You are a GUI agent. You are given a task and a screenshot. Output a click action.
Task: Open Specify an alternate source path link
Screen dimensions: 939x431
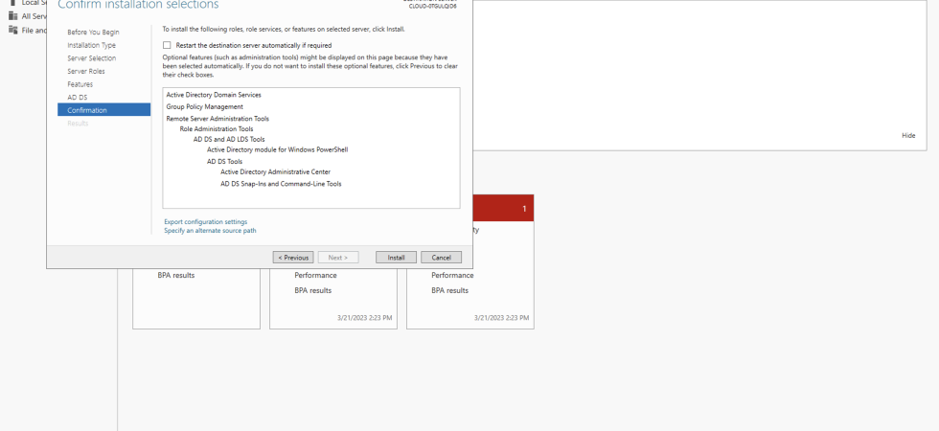(x=210, y=231)
